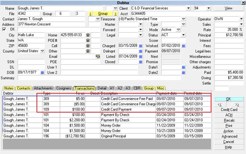This screenshot has width=246, height=154.
Task: Open the Type dropdown
Action: (x=183, y=24)
